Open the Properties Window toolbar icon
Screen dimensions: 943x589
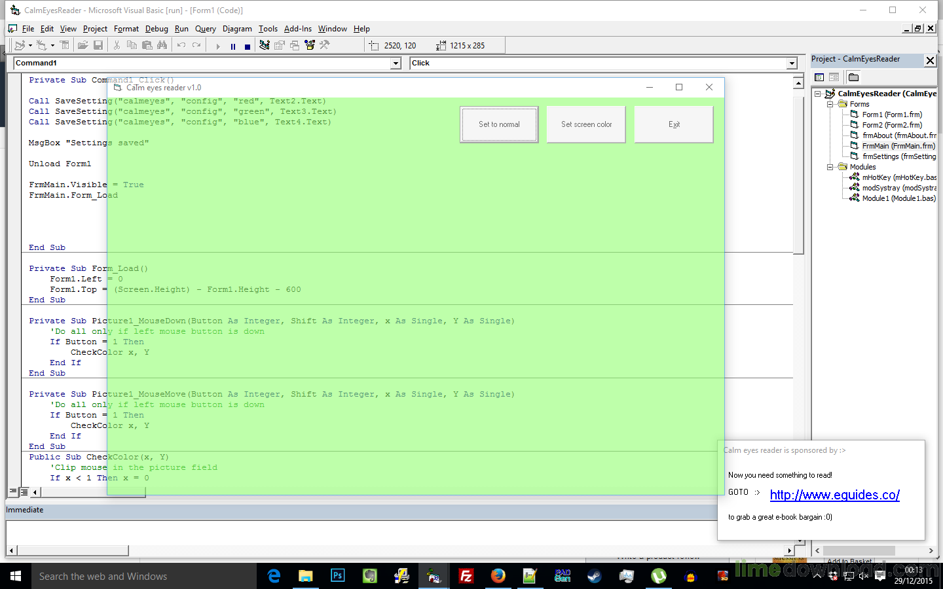pos(279,45)
